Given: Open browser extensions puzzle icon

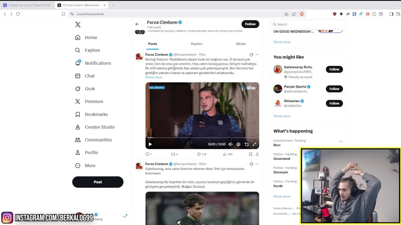Looking at the screenshot, I should point(374,14).
